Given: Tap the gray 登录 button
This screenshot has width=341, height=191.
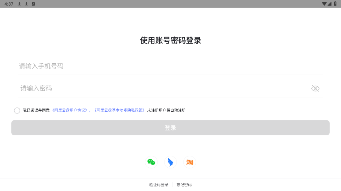Looking at the screenshot, I should pyautogui.click(x=170, y=128).
